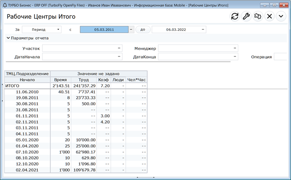Open the Период dropdown

(x=42, y=29)
